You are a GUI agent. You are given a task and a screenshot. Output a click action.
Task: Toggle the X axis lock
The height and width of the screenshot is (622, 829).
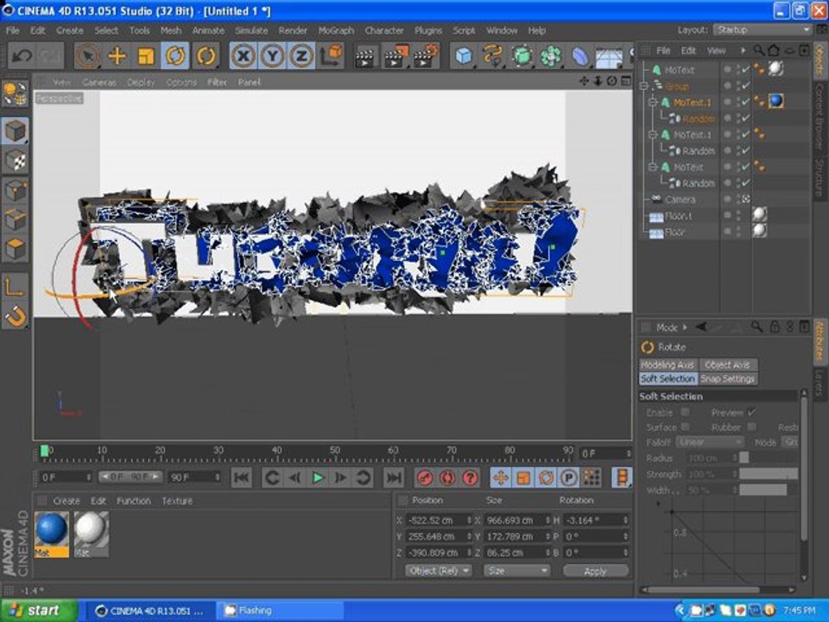pyautogui.click(x=244, y=55)
